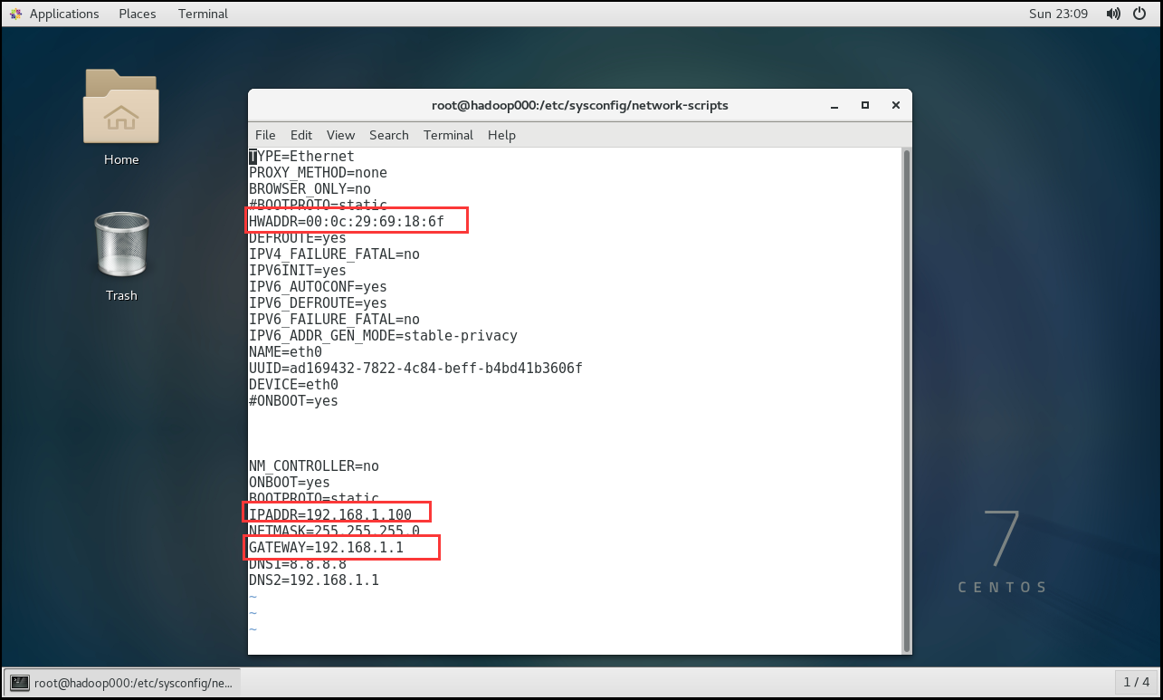Screen dimensions: 1163x700
Task: Click the terminal vertical scrollbar
Action: pyautogui.click(x=906, y=399)
